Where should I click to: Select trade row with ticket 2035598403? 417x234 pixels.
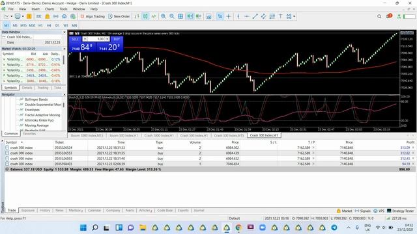(210, 164)
